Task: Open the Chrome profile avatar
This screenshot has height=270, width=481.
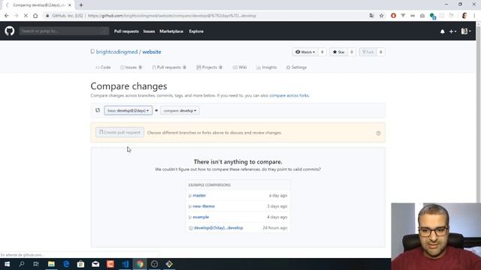Action: [464, 16]
